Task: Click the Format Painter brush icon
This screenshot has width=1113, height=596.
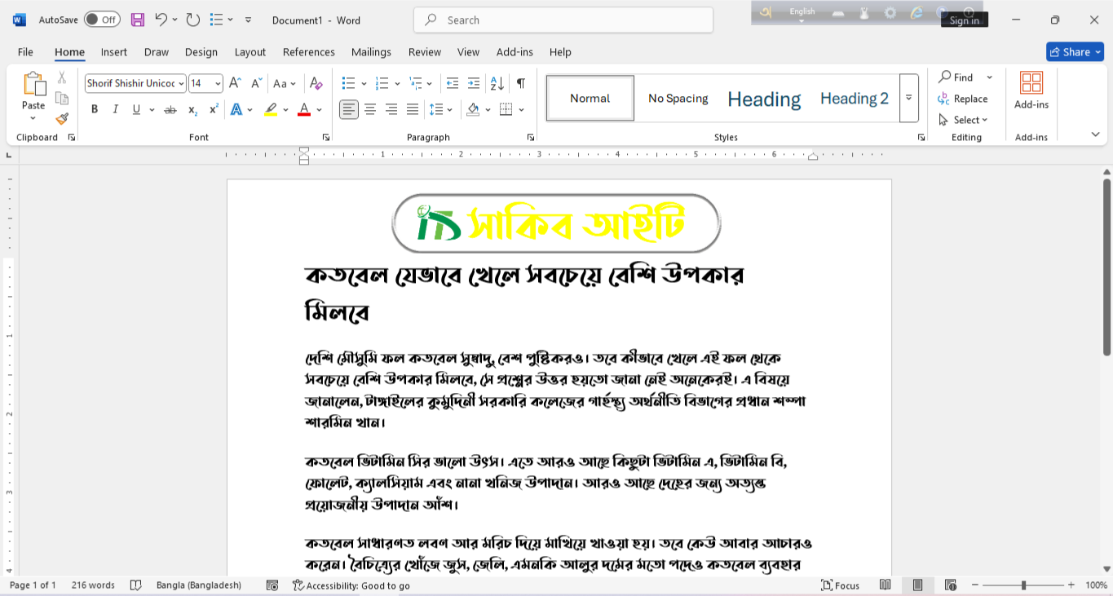Action: tap(62, 119)
